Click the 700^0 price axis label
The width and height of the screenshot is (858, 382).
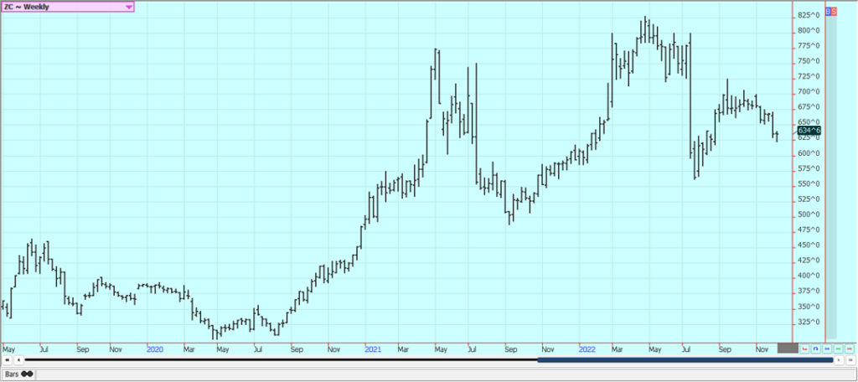pyautogui.click(x=809, y=92)
